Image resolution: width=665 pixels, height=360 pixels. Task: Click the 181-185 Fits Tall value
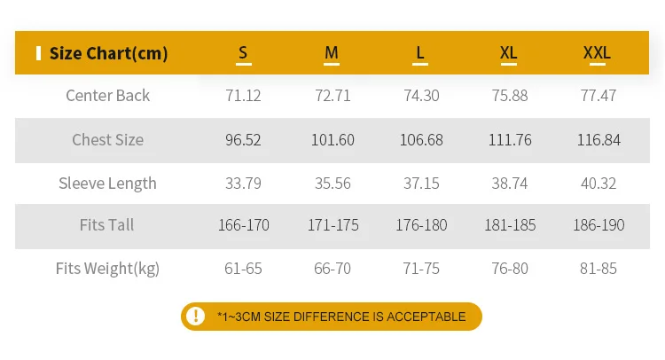(510, 225)
